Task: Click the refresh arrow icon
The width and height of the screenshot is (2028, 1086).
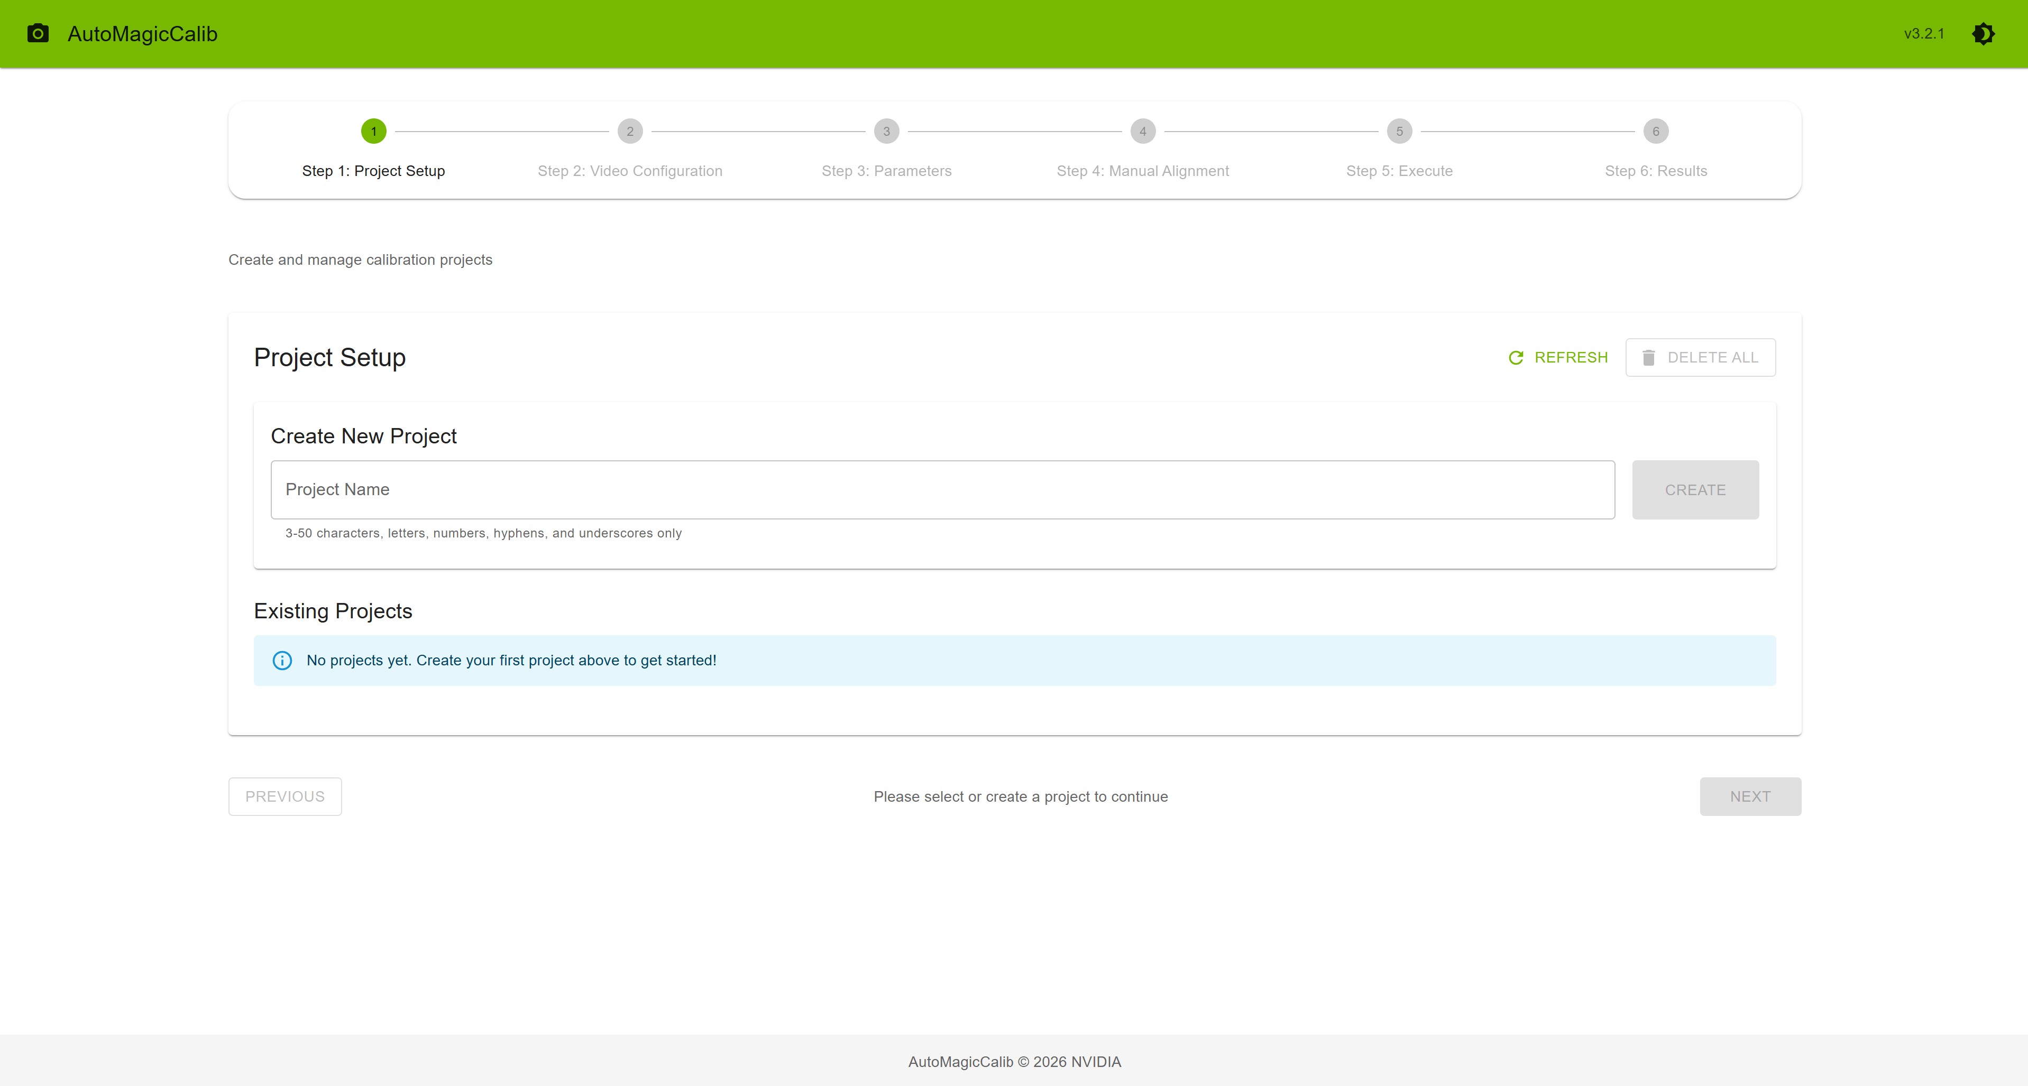Action: pos(1516,358)
